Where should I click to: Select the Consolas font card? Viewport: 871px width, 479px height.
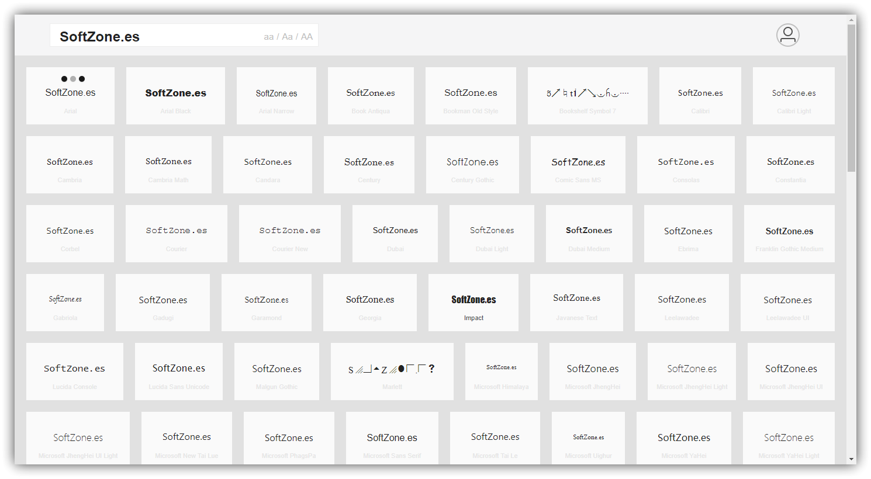coord(686,165)
